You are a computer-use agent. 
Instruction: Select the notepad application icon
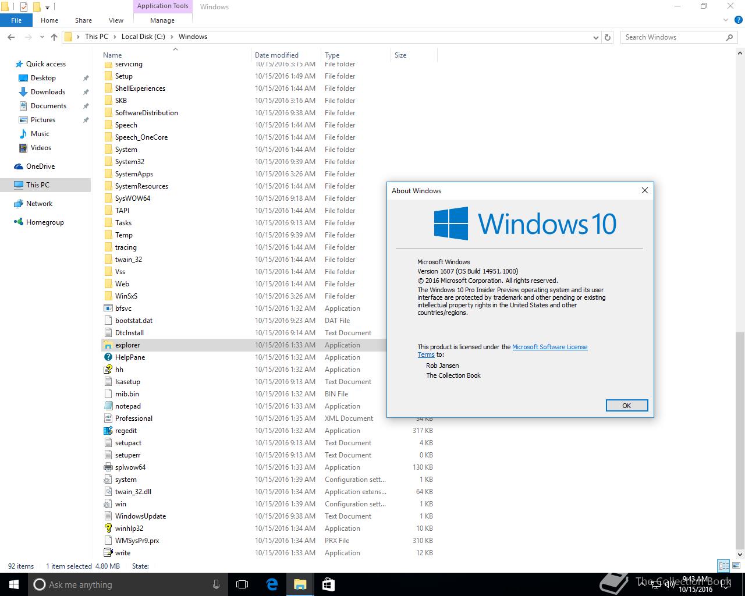point(108,406)
